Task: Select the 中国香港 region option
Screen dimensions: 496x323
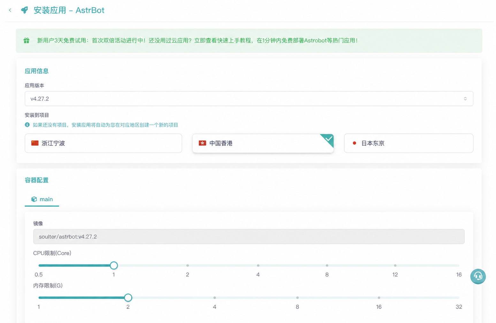Action: 263,143
